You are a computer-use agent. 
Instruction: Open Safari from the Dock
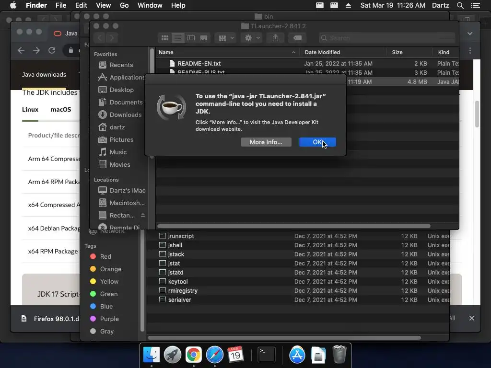tap(214, 355)
